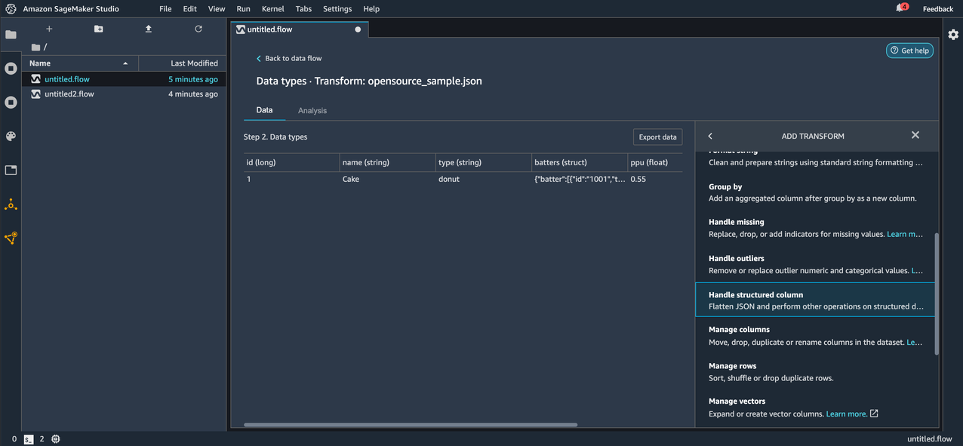963x446 pixels.
Task: Click the batters (struct) column header
Action: click(x=579, y=162)
